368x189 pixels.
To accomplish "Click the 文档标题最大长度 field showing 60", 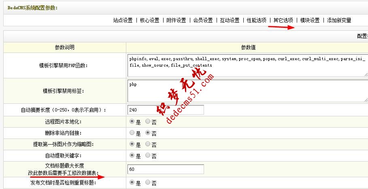I will click(x=166, y=169).
